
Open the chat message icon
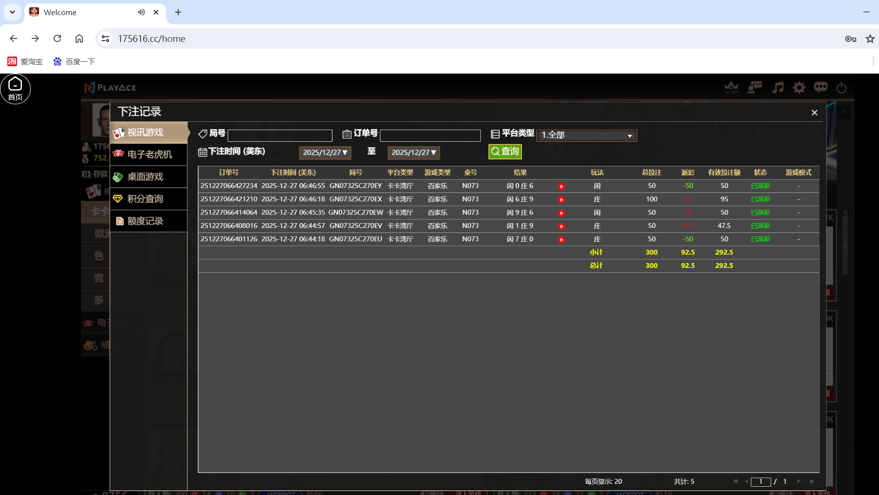[x=821, y=88]
